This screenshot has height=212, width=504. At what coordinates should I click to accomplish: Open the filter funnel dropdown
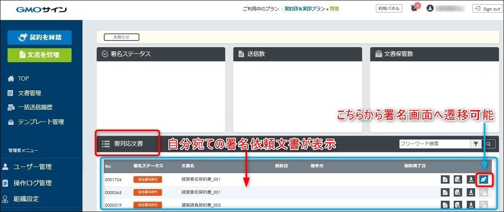point(476,144)
